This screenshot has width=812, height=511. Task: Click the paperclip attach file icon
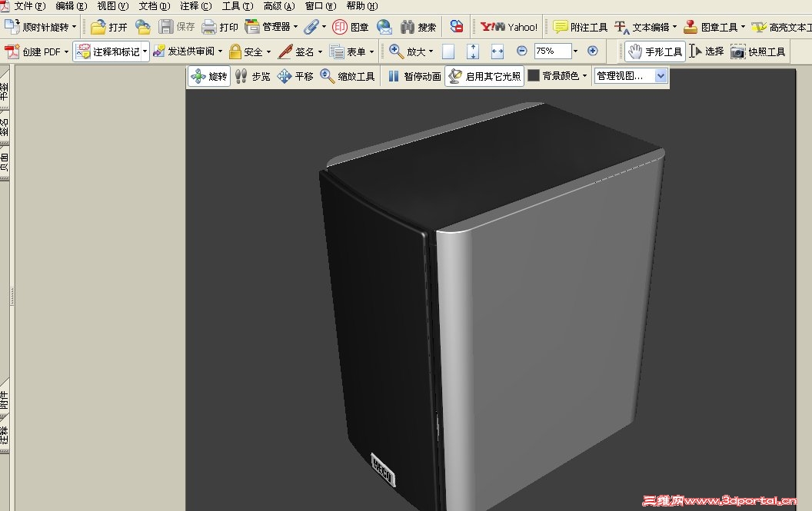[x=311, y=27]
